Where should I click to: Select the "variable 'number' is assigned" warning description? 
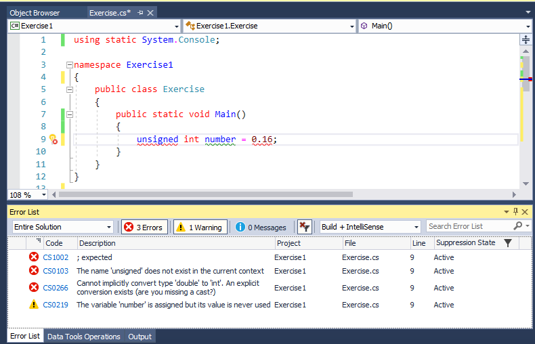point(173,305)
